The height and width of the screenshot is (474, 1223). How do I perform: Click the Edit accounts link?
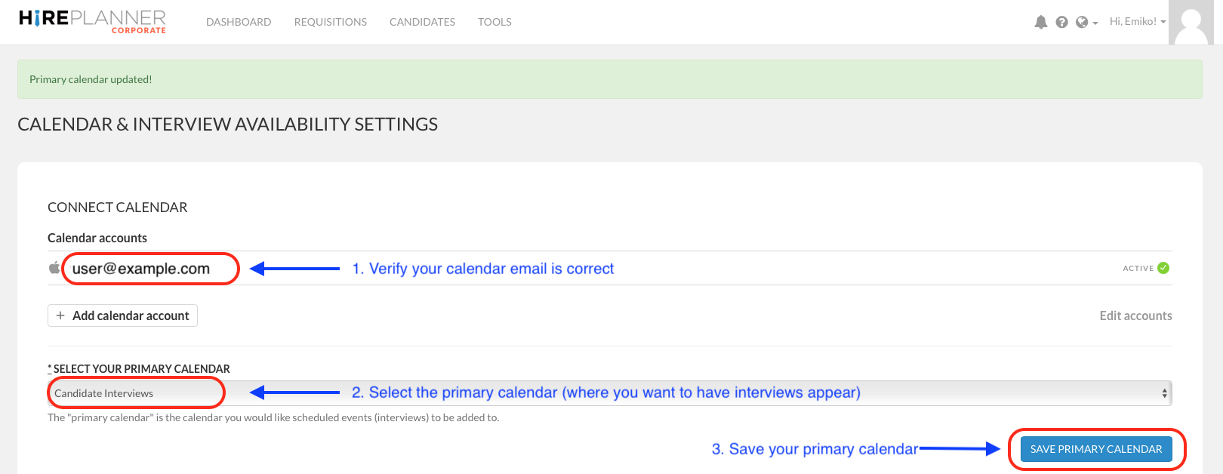1135,315
